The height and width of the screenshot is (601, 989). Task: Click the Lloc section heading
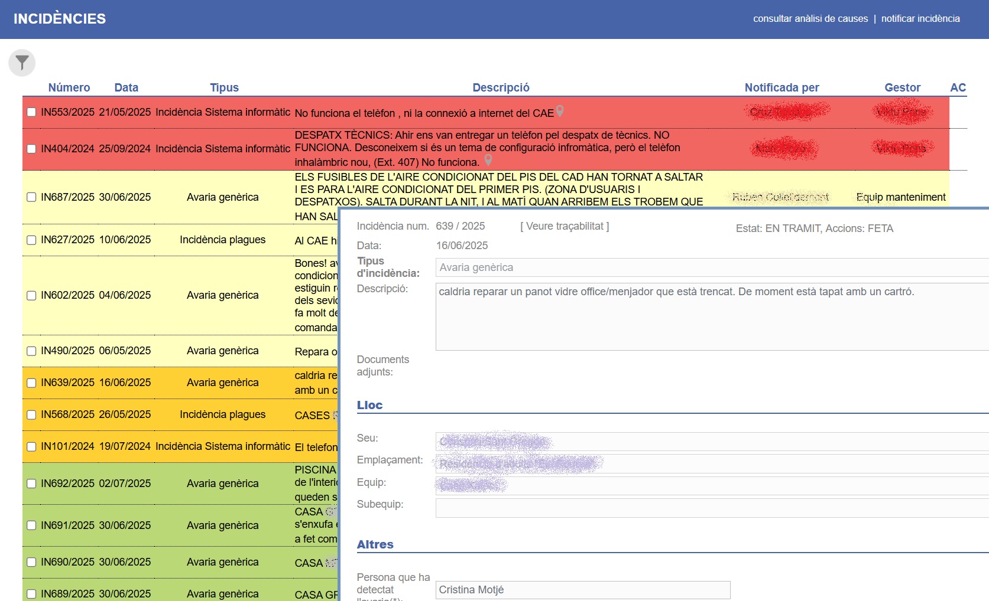point(369,405)
